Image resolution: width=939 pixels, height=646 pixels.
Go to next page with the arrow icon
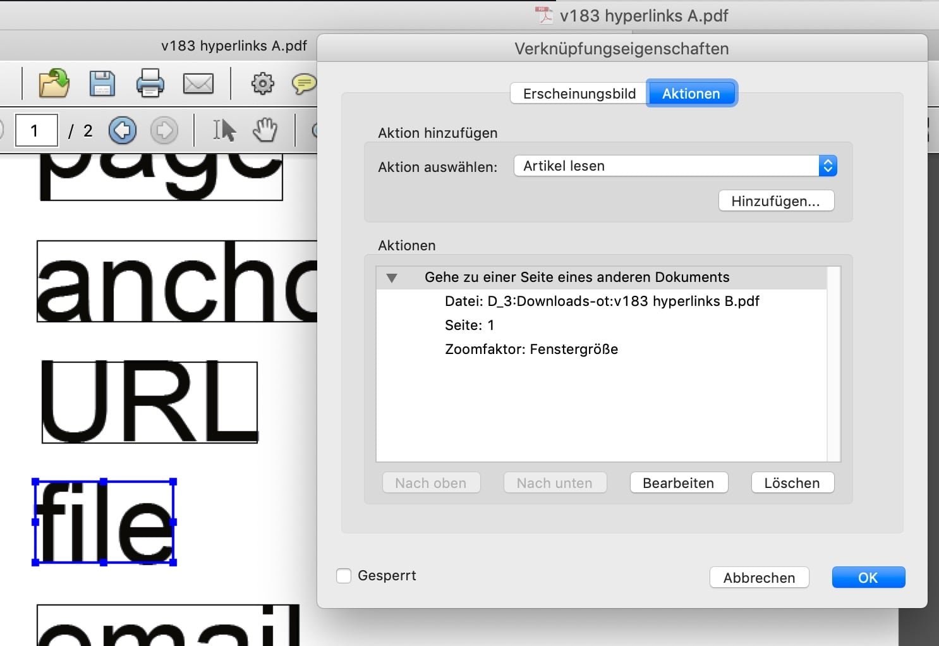pyautogui.click(x=164, y=130)
